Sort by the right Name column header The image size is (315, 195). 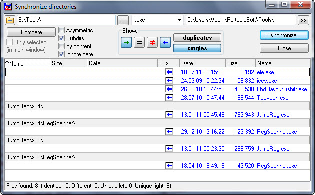pyautogui.click(x=283, y=63)
